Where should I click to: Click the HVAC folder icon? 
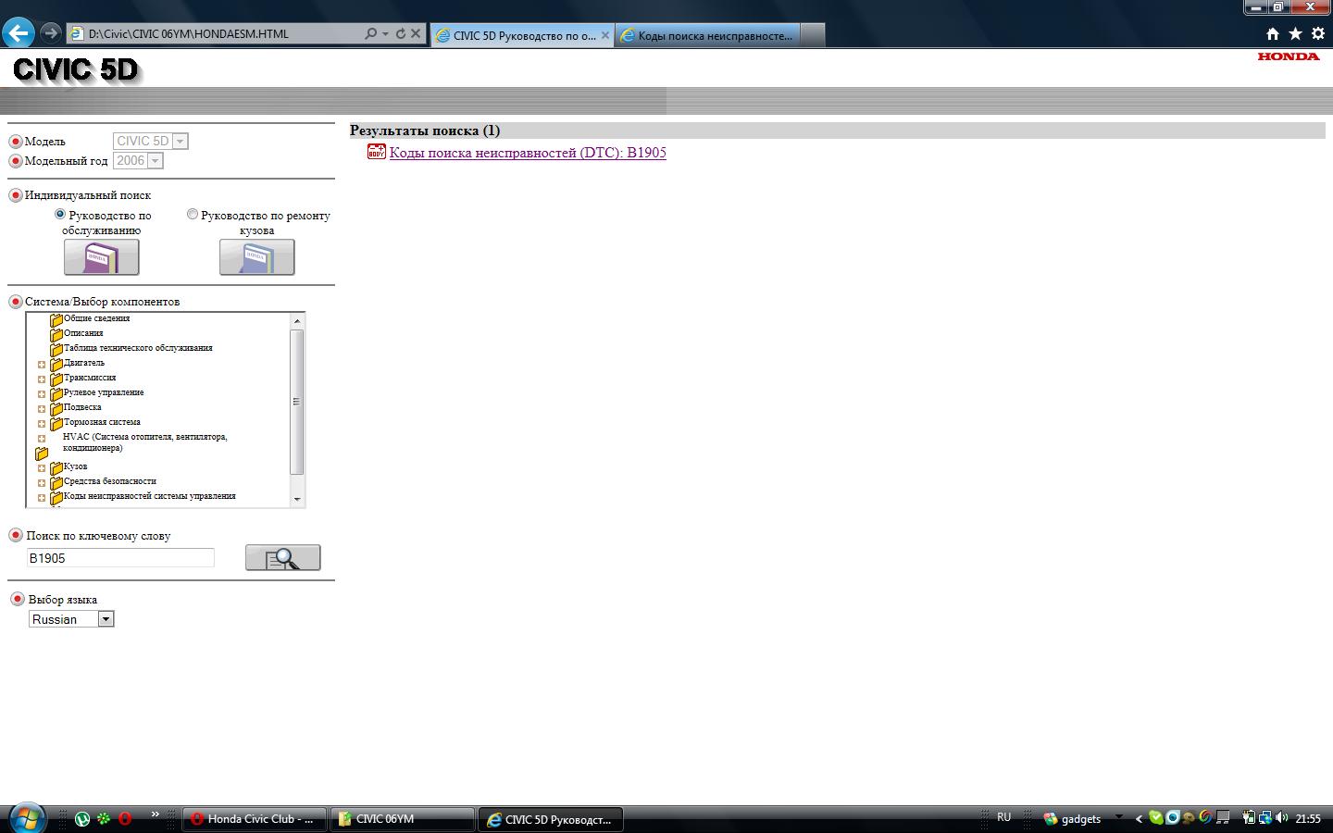[x=41, y=454]
